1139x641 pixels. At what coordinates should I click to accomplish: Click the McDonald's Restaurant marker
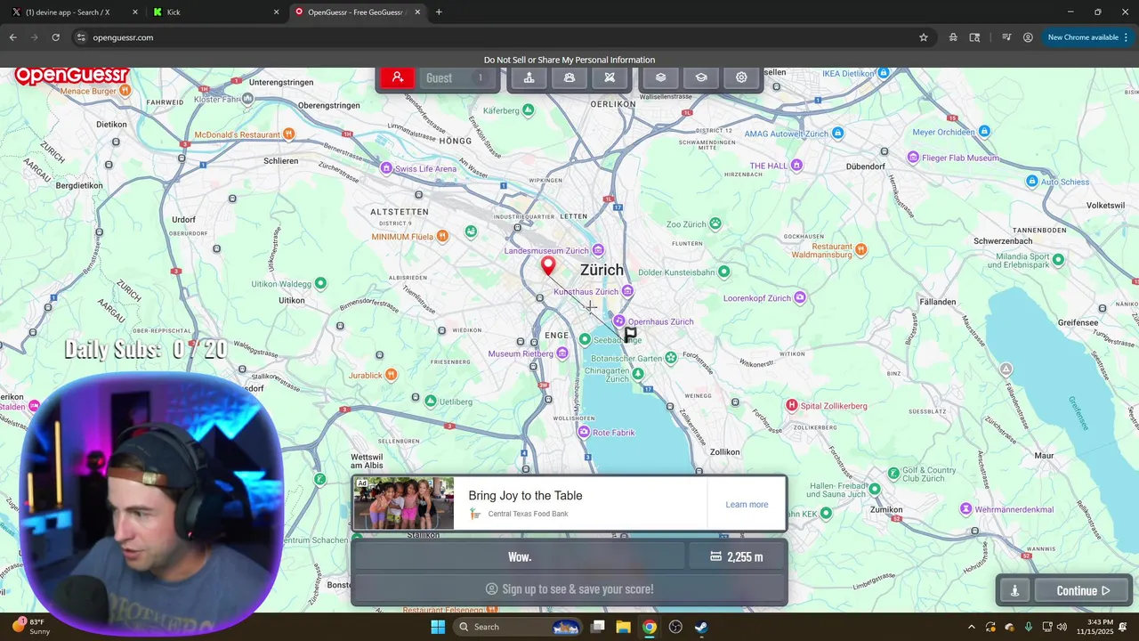point(288,134)
